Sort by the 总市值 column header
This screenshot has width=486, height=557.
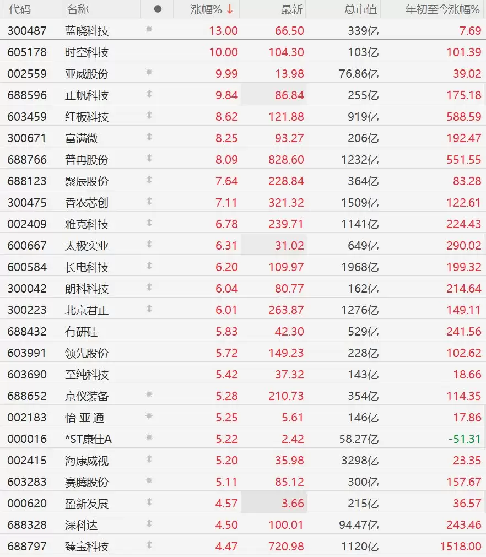point(360,9)
